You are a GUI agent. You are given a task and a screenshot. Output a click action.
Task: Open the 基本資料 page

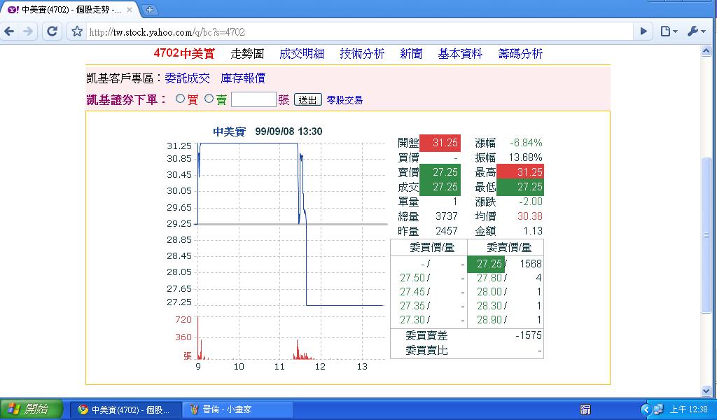(460, 54)
